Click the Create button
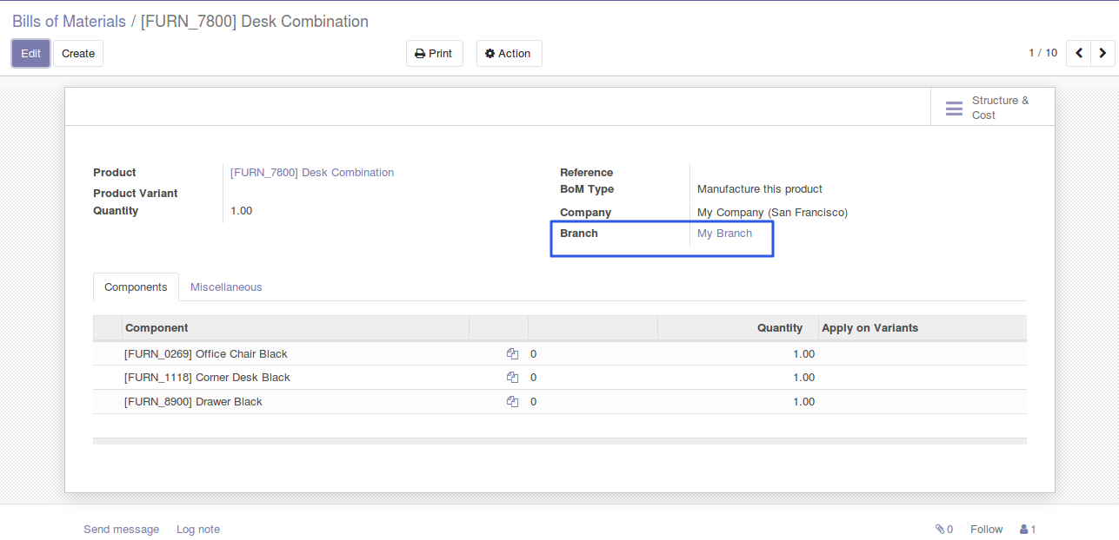The width and height of the screenshot is (1119, 540). tap(78, 54)
